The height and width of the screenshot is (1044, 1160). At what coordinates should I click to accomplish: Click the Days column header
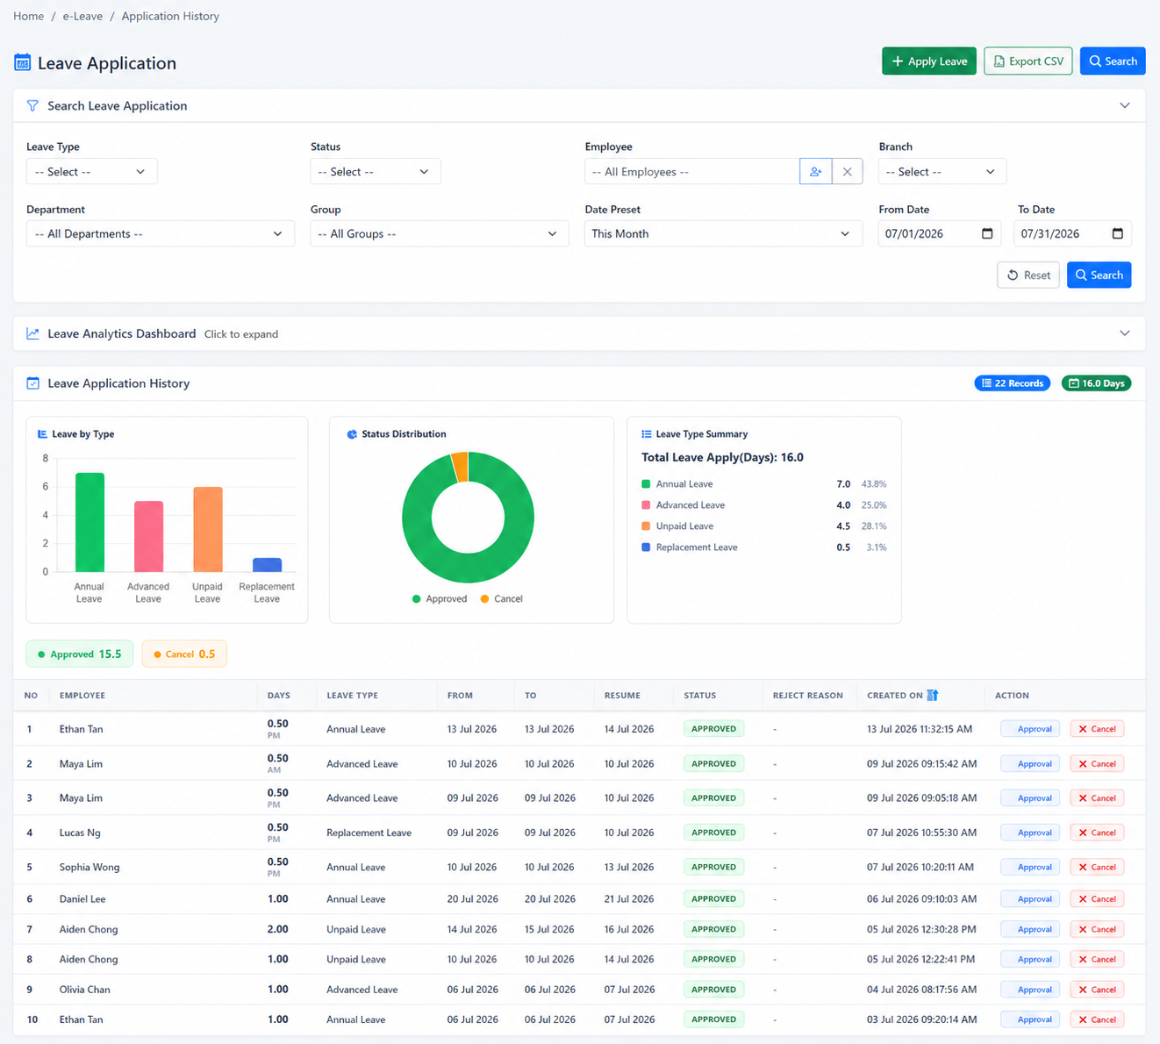(279, 696)
